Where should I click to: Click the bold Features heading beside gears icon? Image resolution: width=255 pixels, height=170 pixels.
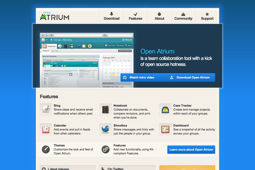(x=120, y=146)
